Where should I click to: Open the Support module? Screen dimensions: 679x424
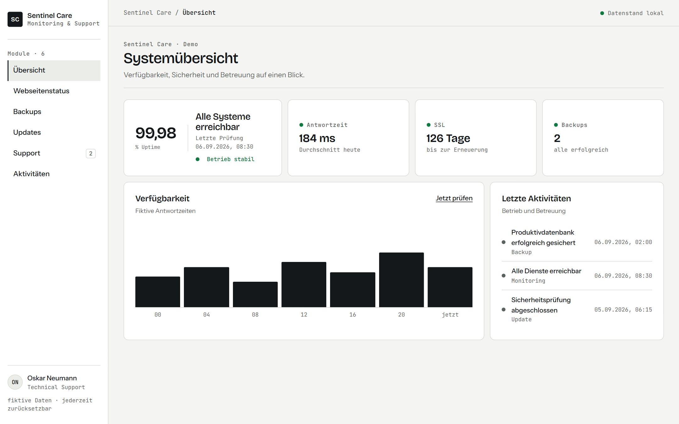click(54, 153)
